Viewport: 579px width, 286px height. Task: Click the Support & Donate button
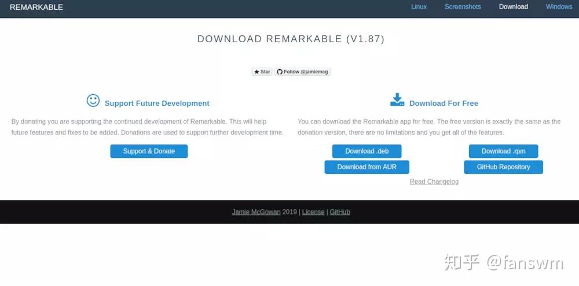[x=149, y=151]
